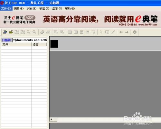Image resolution: width=161 pixels, height=129 pixels.
Task: Click the black page thumbnail
Action: pos(54,44)
